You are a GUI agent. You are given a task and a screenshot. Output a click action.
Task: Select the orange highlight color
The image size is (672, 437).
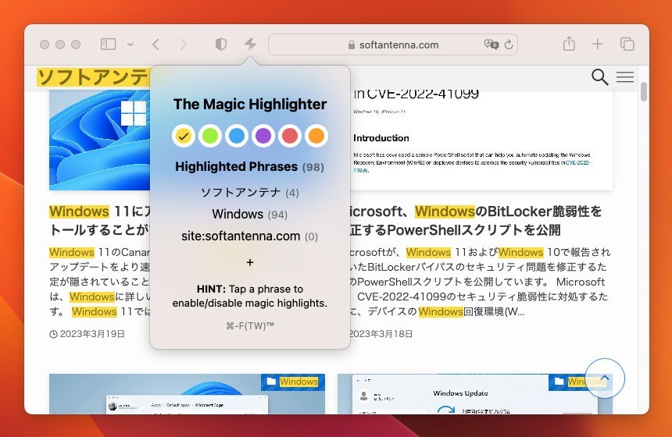pyautogui.click(x=316, y=136)
